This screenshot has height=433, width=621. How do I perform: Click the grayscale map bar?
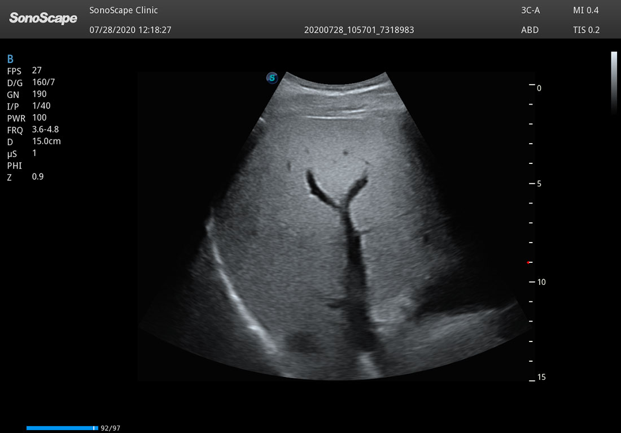(x=614, y=82)
